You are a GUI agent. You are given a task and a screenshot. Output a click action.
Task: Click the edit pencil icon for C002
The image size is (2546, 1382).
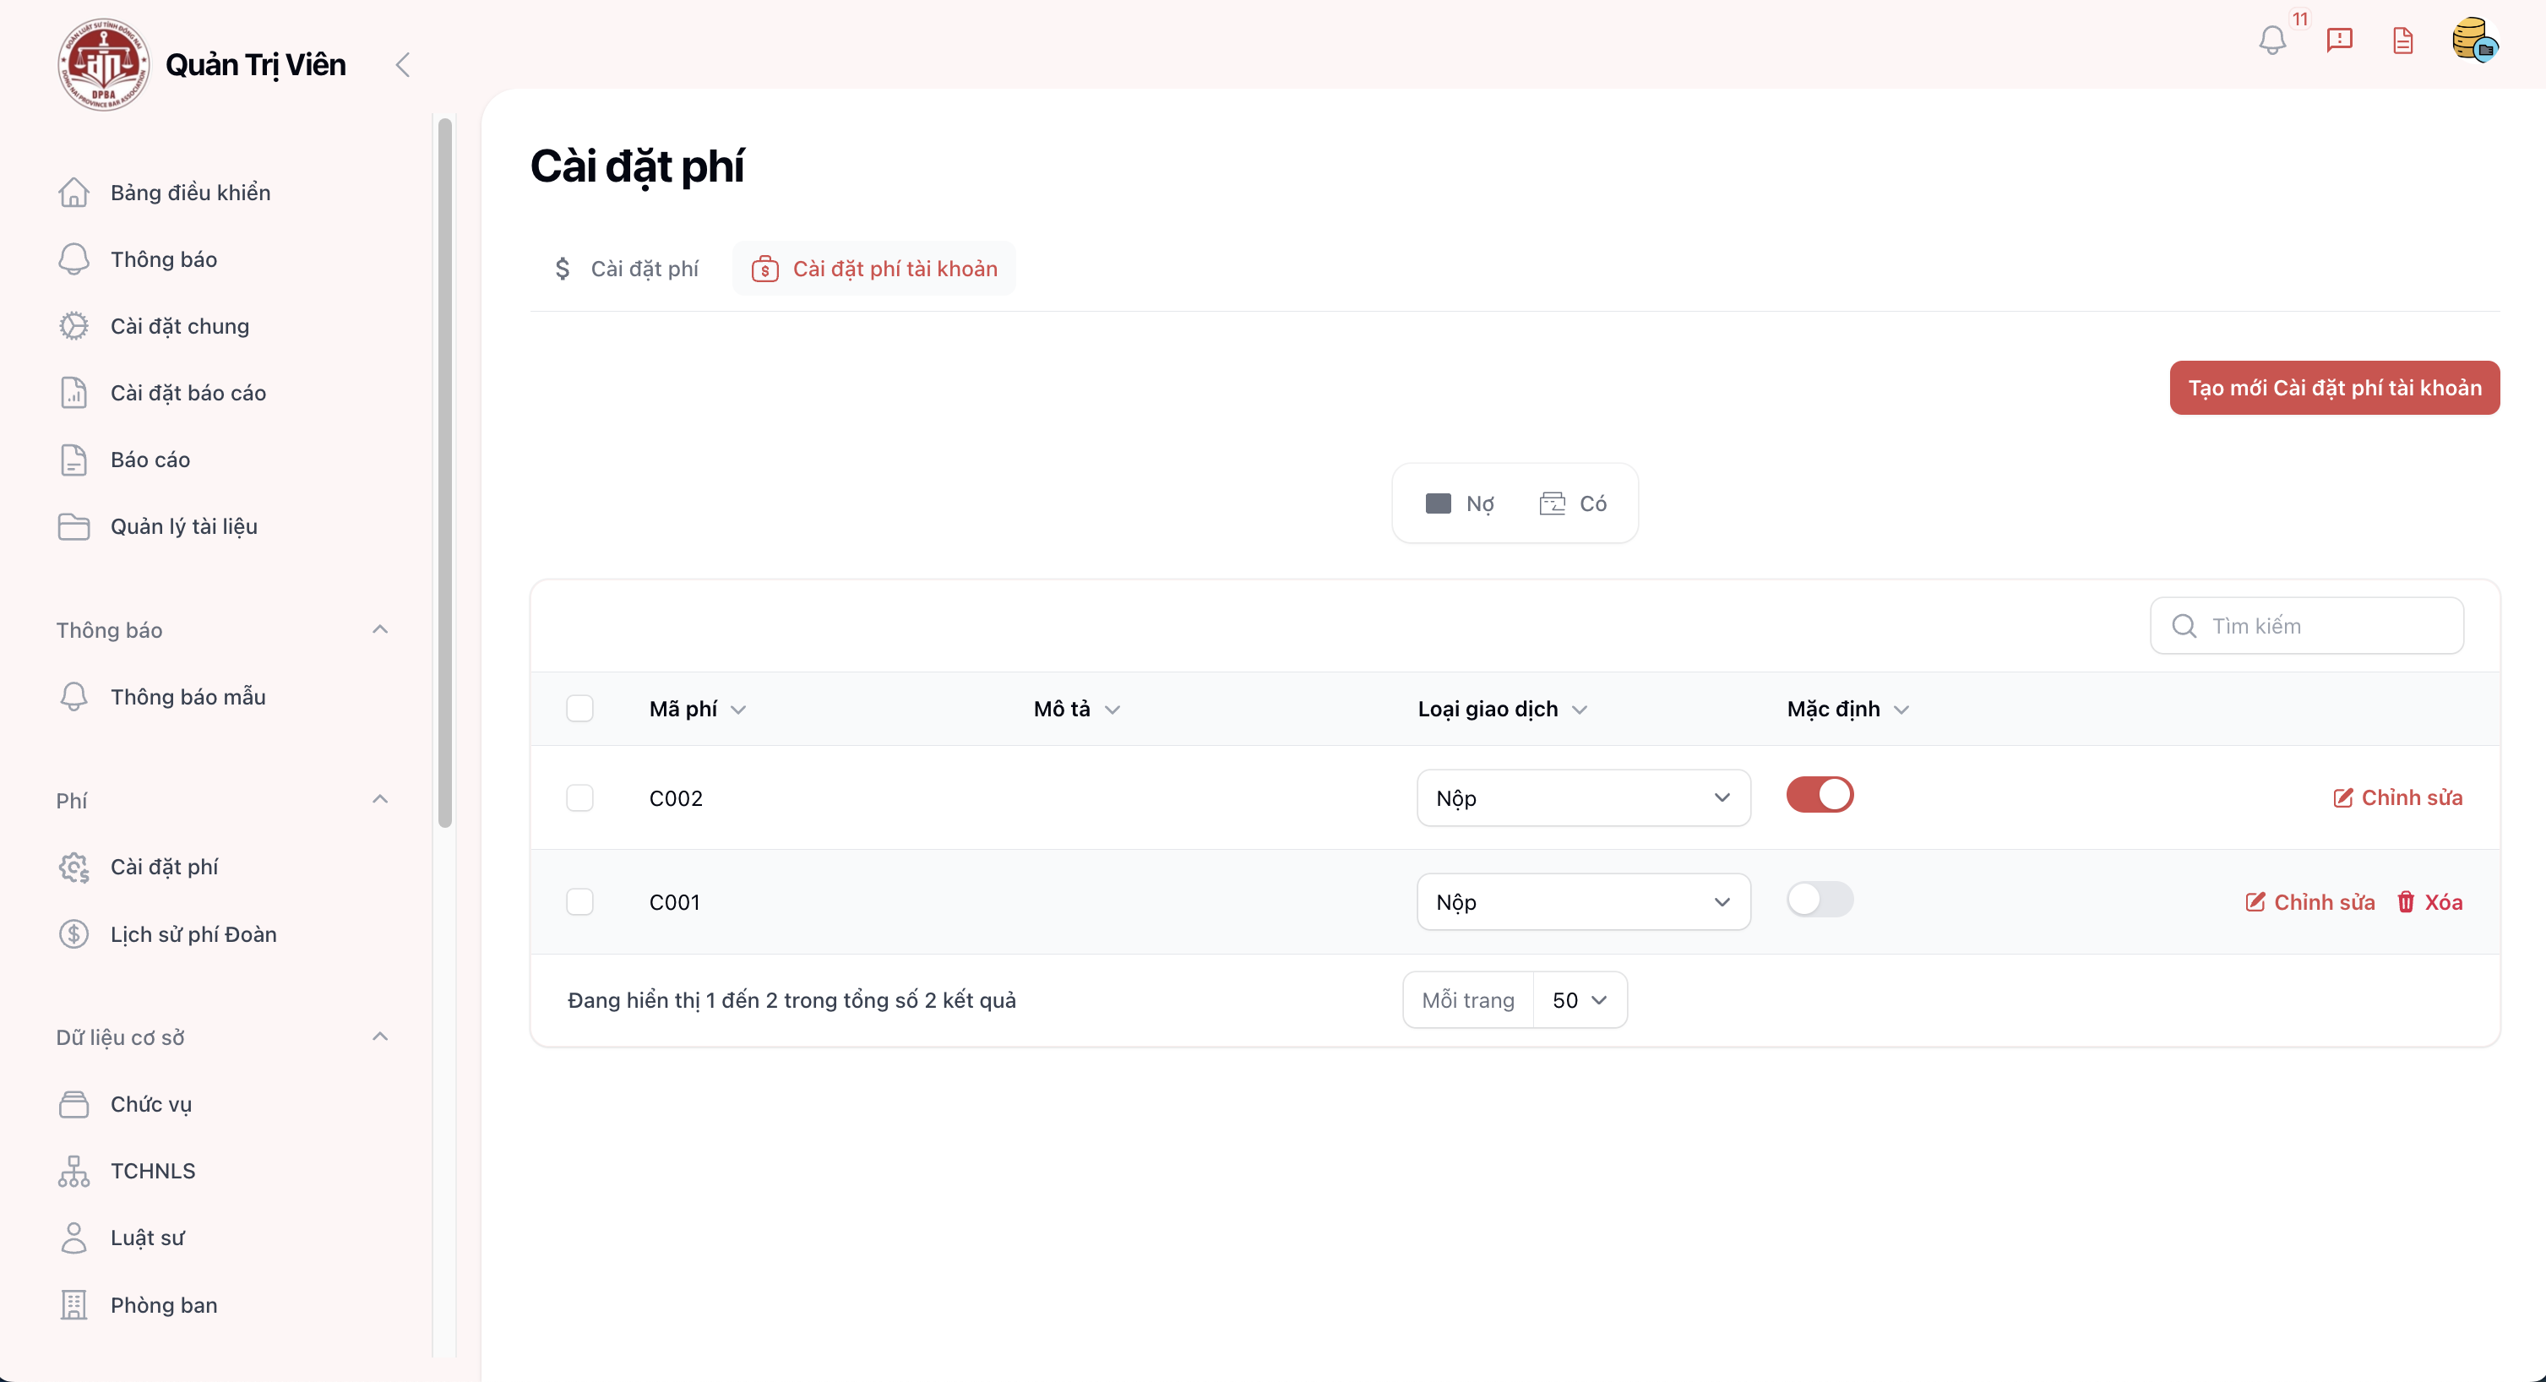(x=2342, y=797)
